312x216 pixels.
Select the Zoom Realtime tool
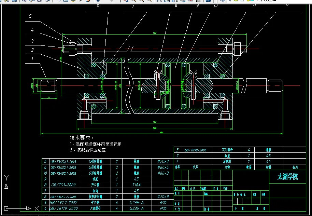point(134,1)
